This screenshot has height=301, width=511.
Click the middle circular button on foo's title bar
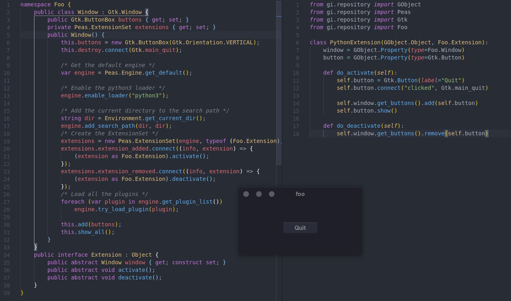tap(259, 194)
